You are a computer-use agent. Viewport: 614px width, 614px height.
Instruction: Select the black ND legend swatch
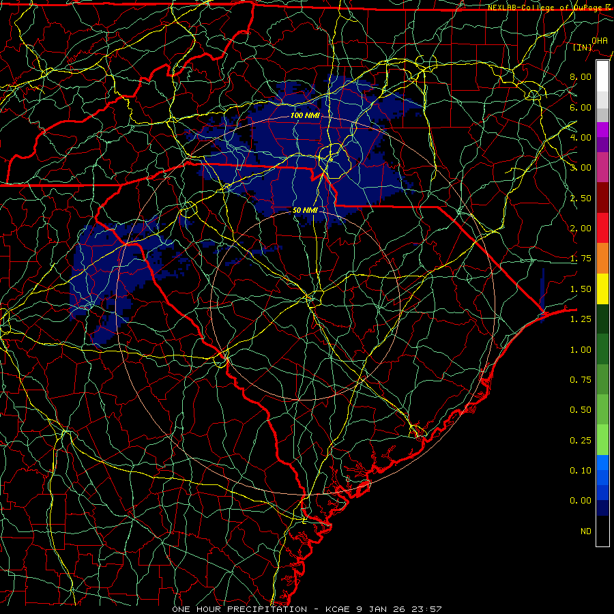(x=602, y=531)
